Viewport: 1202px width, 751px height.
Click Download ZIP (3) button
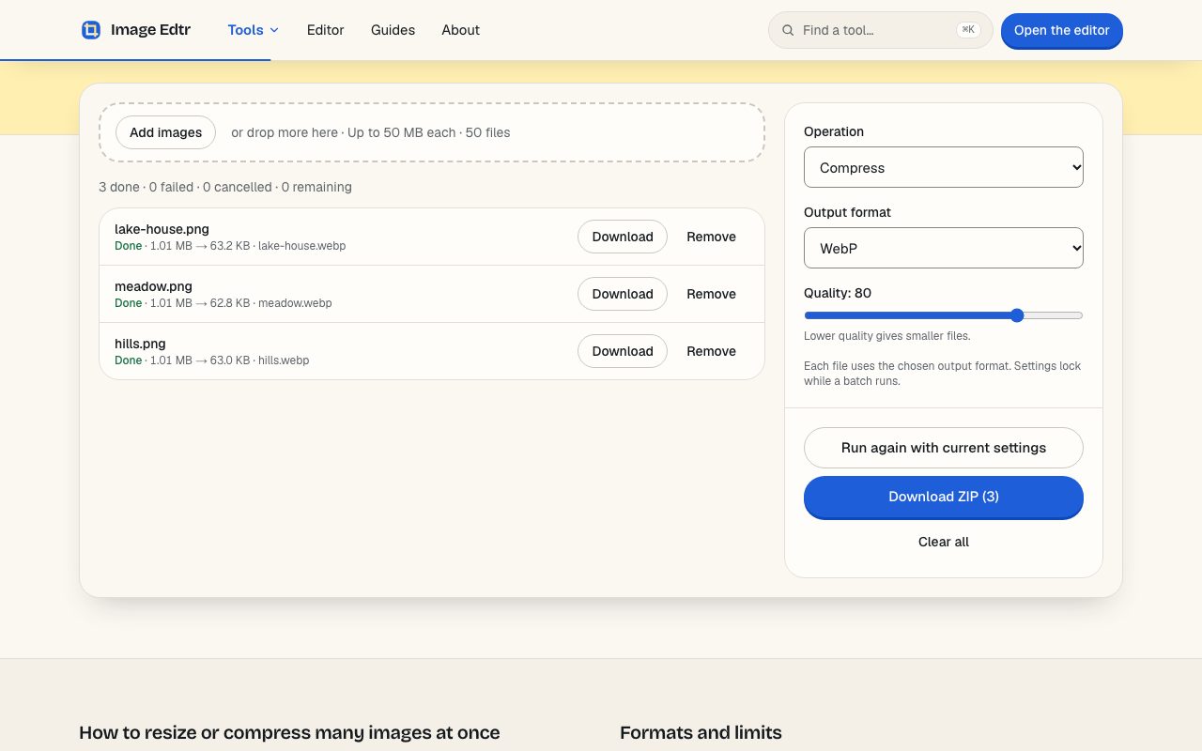(944, 497)
